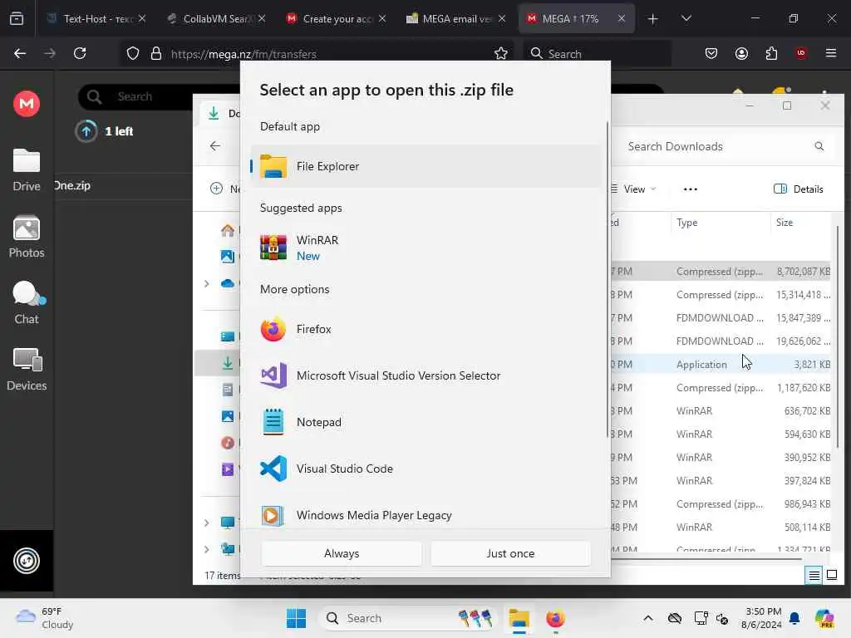Click the One.zip transfer entry
This screenshot has width=851, height=638.
pos(73,185)
